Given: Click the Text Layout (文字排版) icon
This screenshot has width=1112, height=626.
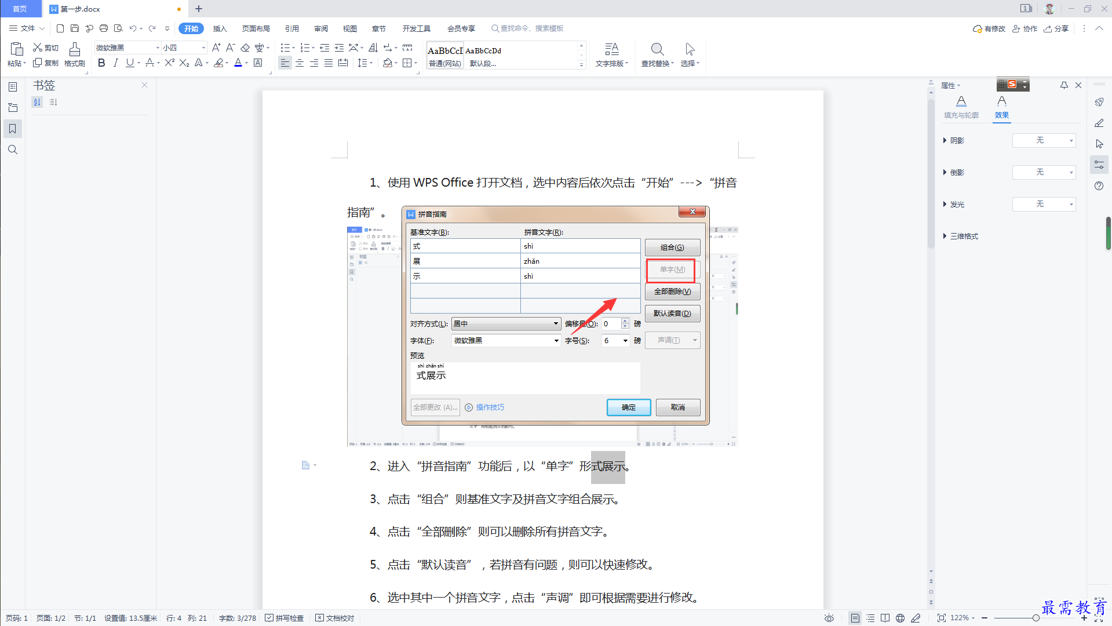Looking at the screenshot, I should (611, 49).
